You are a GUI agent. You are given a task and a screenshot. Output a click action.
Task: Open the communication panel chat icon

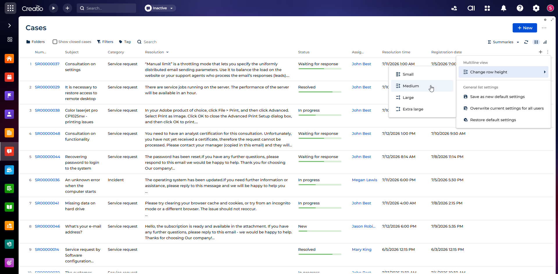pos(454,8)
